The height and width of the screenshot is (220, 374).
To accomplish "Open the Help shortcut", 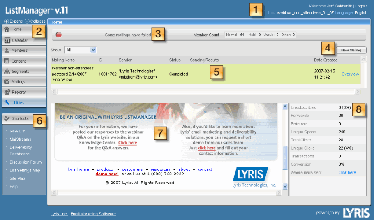I will click(13, 186).
